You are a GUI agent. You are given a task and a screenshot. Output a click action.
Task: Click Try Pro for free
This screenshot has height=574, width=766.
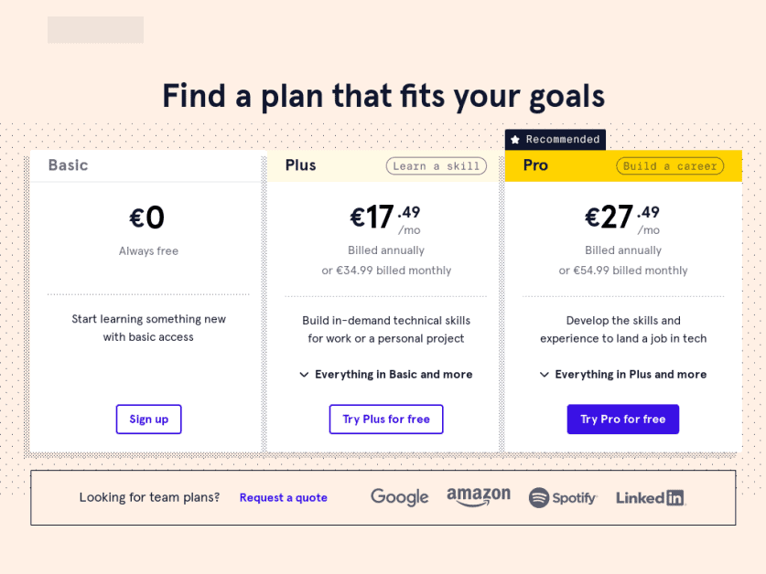point(622,419)
